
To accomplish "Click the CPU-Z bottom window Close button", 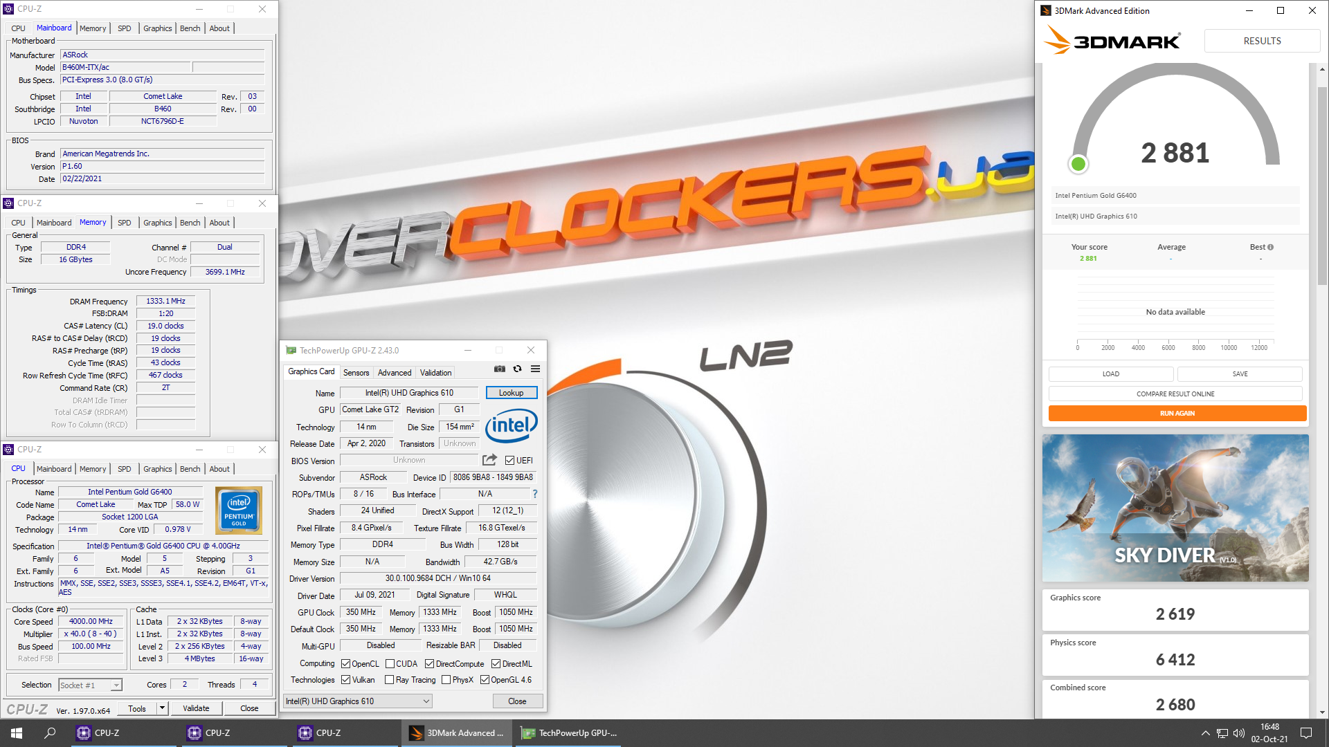I will tap(249, 708).
